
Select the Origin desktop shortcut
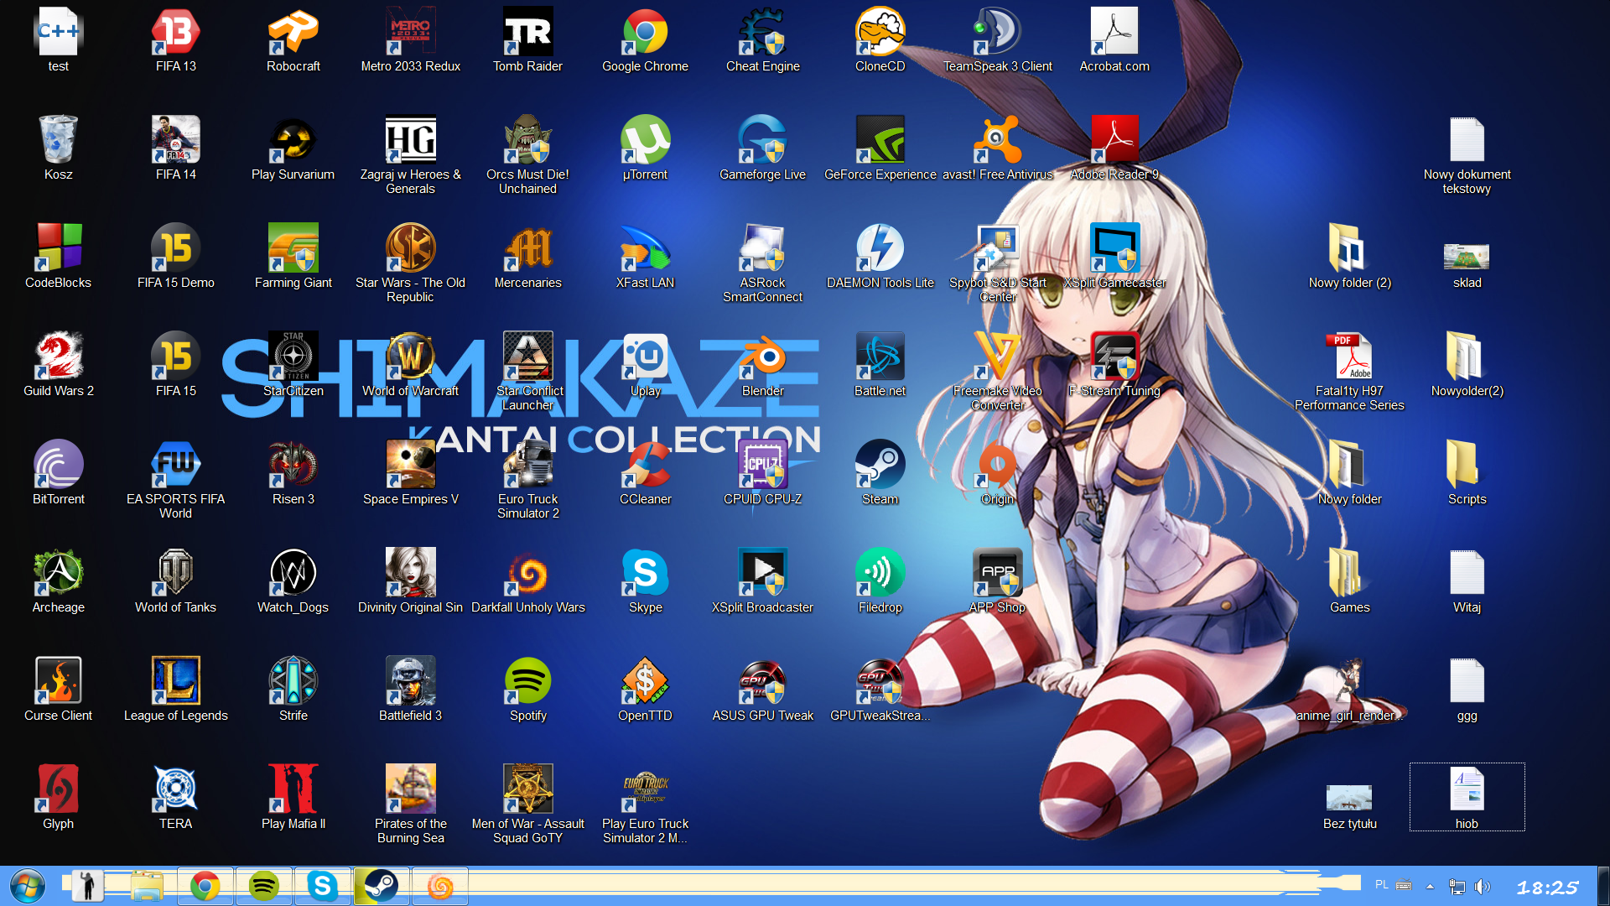click(998, 472)
